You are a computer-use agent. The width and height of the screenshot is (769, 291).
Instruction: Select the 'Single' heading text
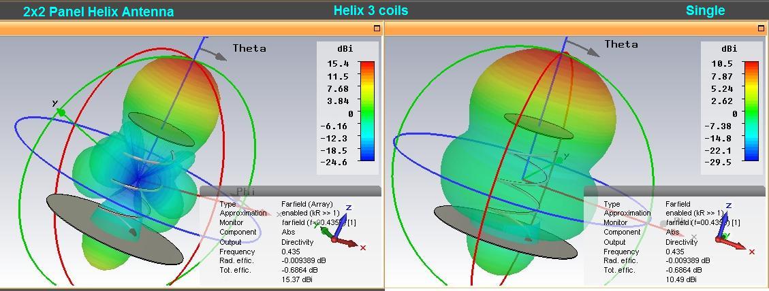(705, 11)
